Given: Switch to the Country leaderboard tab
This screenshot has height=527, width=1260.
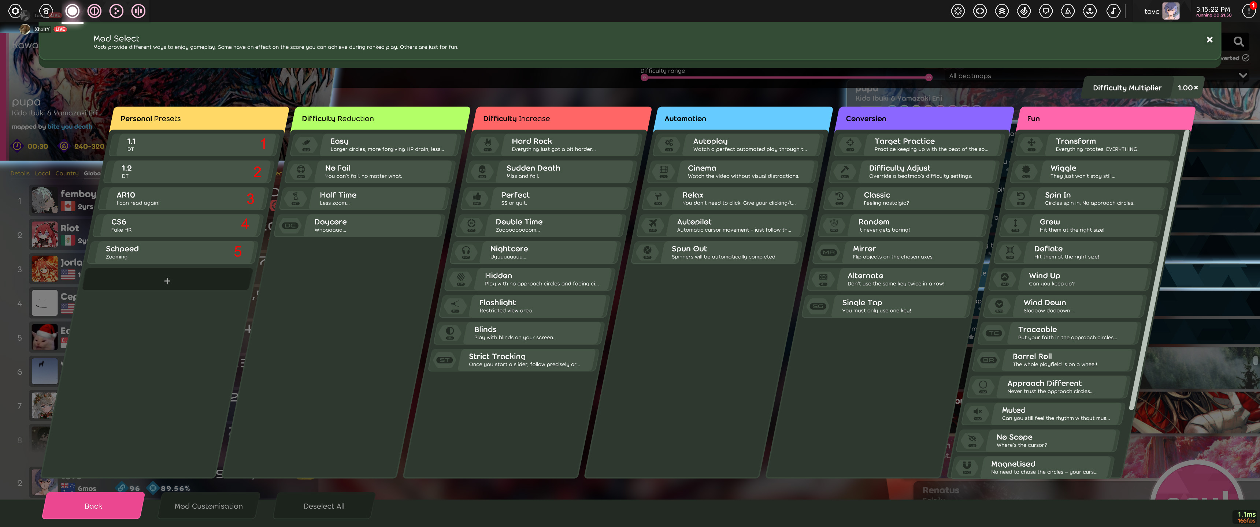Looking at the screenshot, I should click(x=67, y=173).
